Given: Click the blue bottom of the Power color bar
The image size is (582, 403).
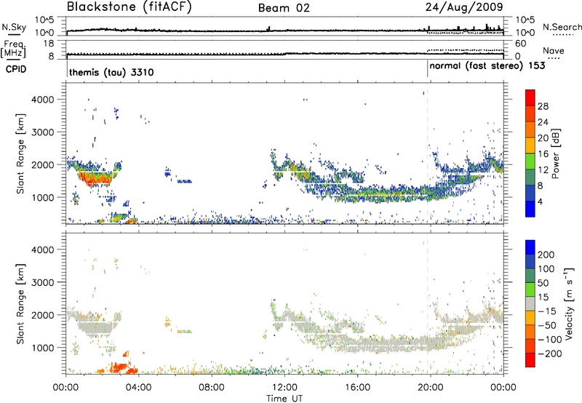Looking at the screenshot, I should coord(530,209).
